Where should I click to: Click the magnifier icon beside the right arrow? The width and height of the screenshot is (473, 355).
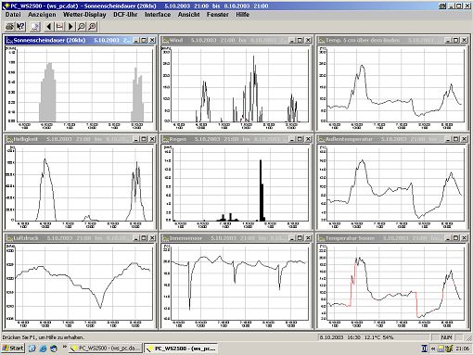[82, 27]
